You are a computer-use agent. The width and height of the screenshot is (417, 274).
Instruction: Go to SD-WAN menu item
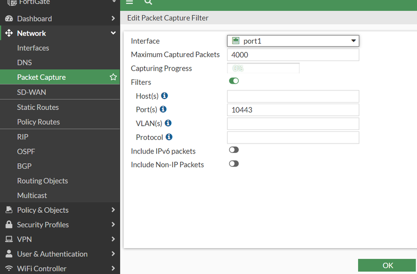click(32, 92)
